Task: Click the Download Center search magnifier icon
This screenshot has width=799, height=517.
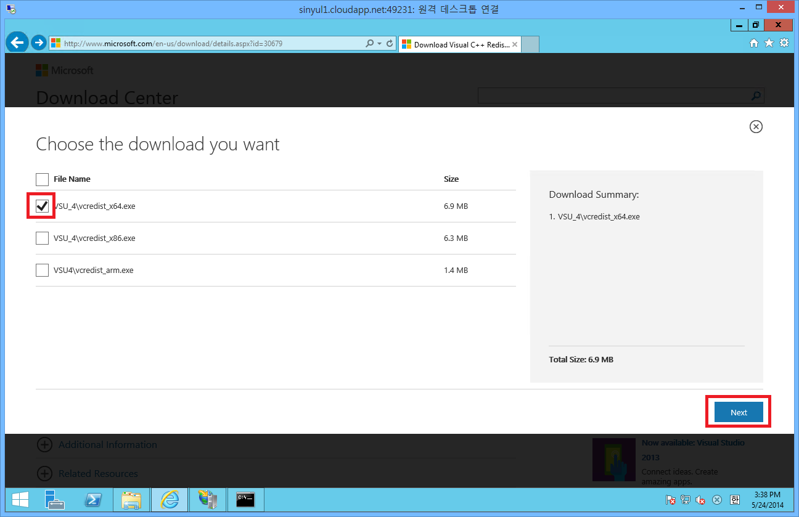Action: click(x=756, y=96)
